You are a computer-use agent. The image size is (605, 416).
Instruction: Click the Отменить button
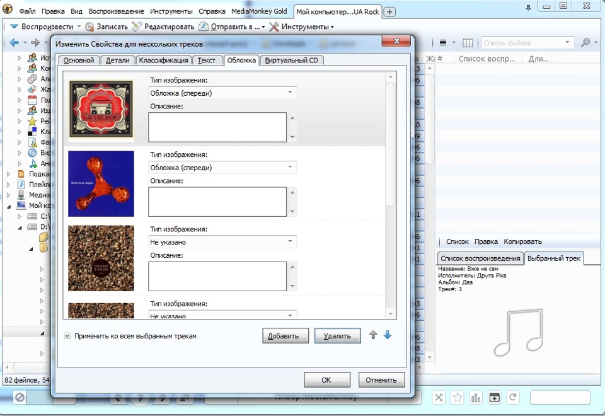[382, 379]
